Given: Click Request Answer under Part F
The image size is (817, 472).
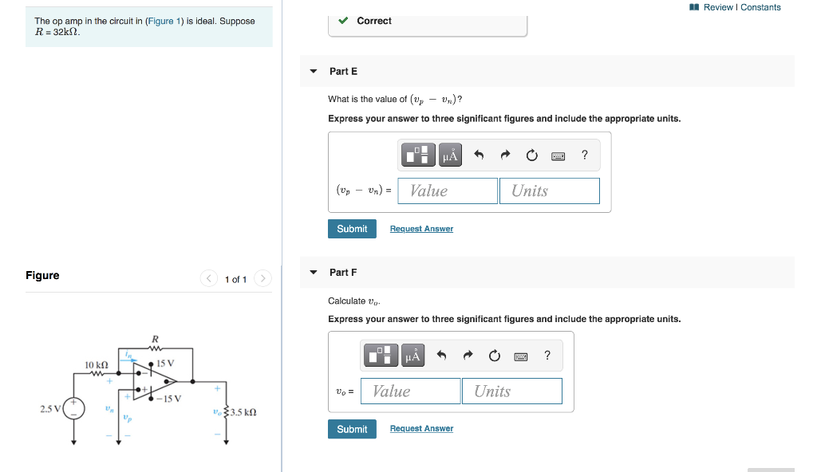Looking at the screenshot, I should [x=420, y=428].
